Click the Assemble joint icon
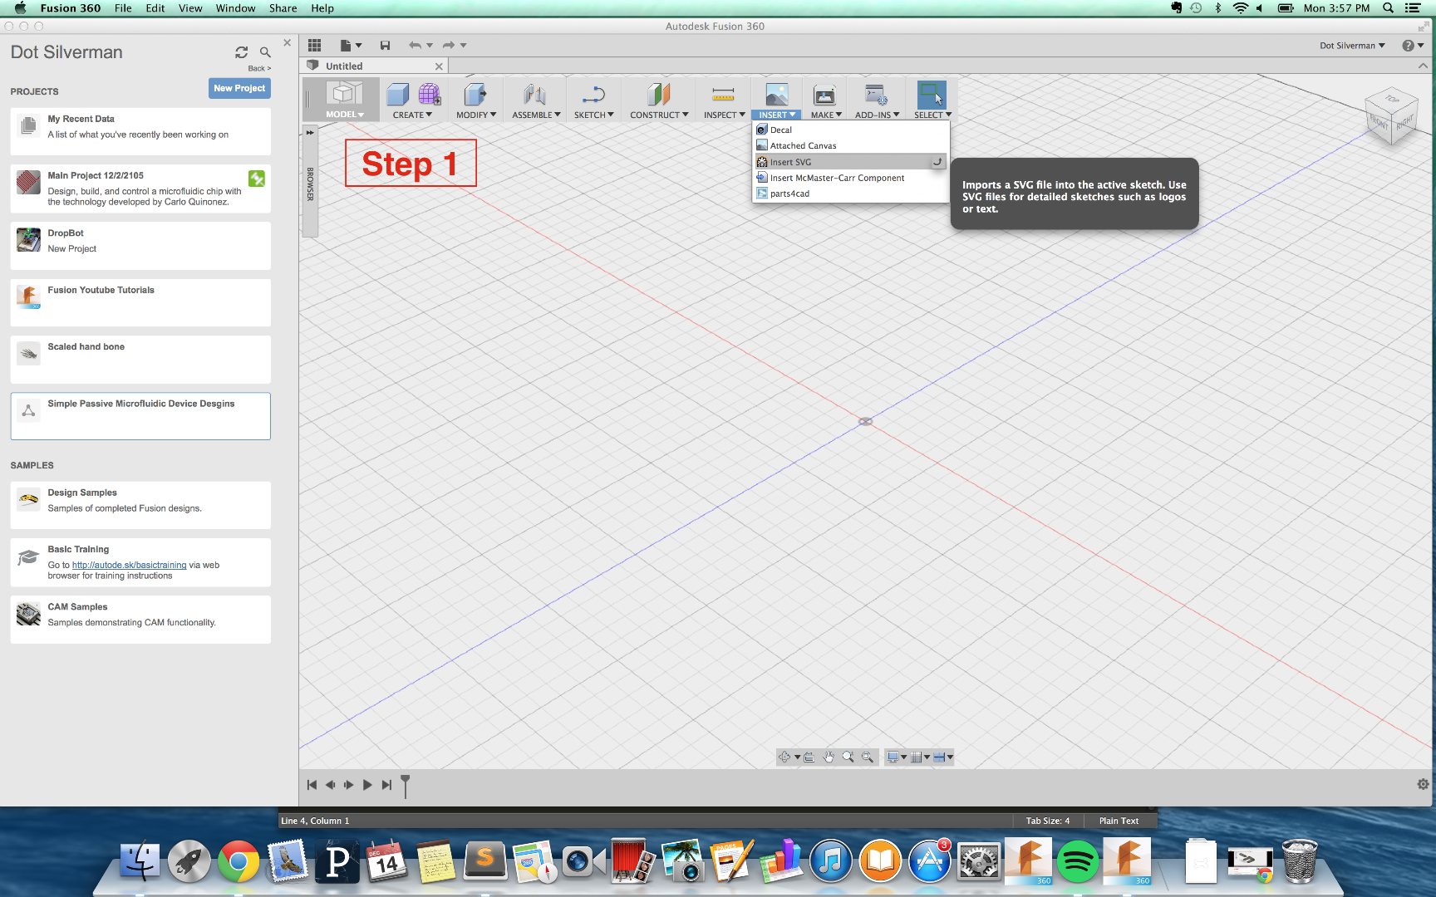 click(x=535, y=95)
